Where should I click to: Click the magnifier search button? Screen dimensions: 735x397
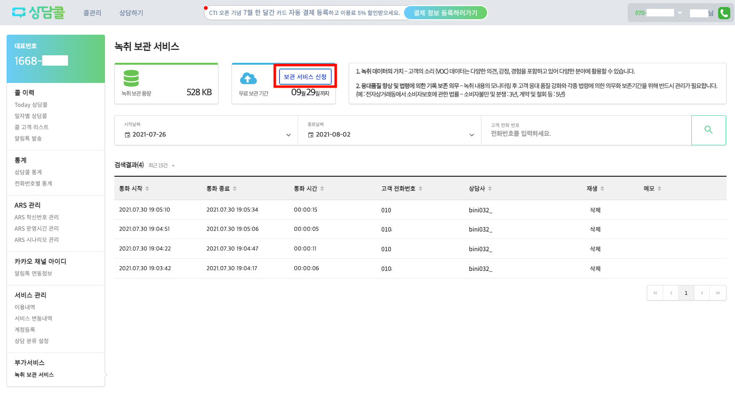pos(708,130)
